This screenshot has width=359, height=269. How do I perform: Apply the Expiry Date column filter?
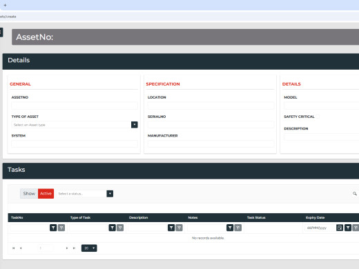click(348, 228)
